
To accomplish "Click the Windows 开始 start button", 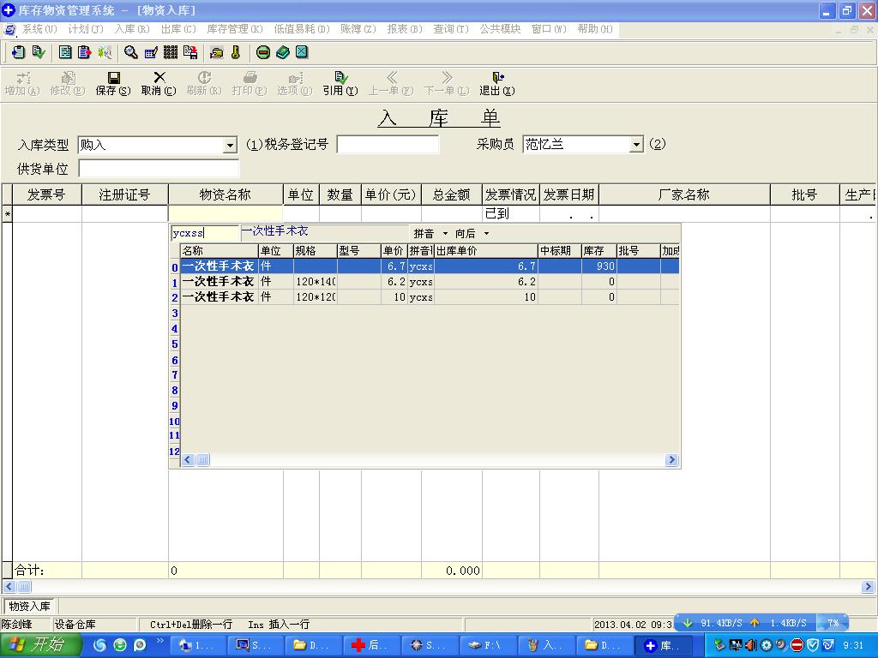I will point(39,645).
